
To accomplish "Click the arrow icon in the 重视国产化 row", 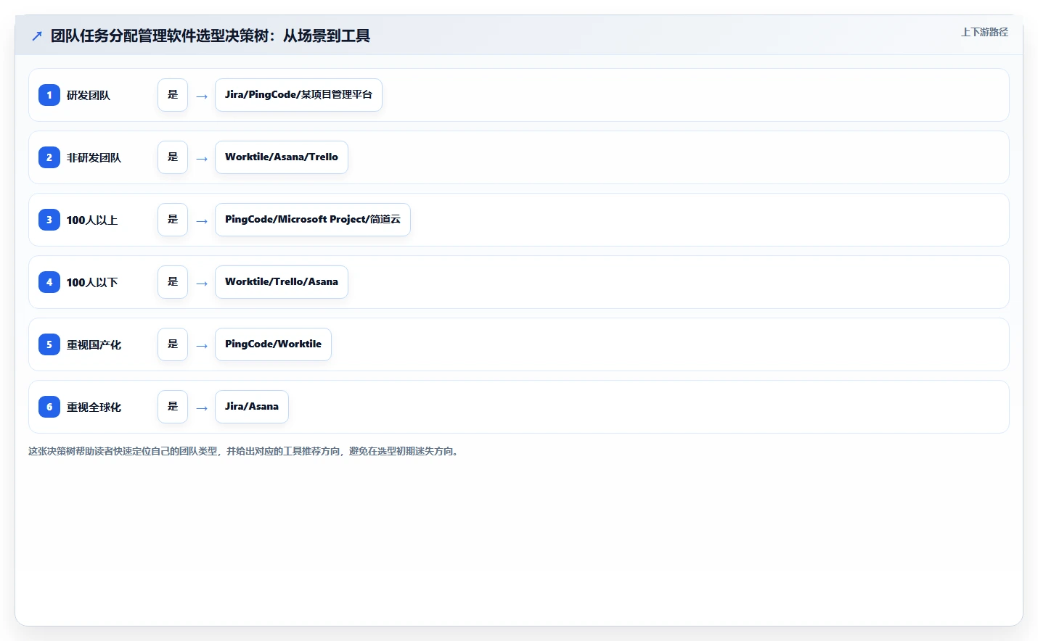I will pos(202,346).
